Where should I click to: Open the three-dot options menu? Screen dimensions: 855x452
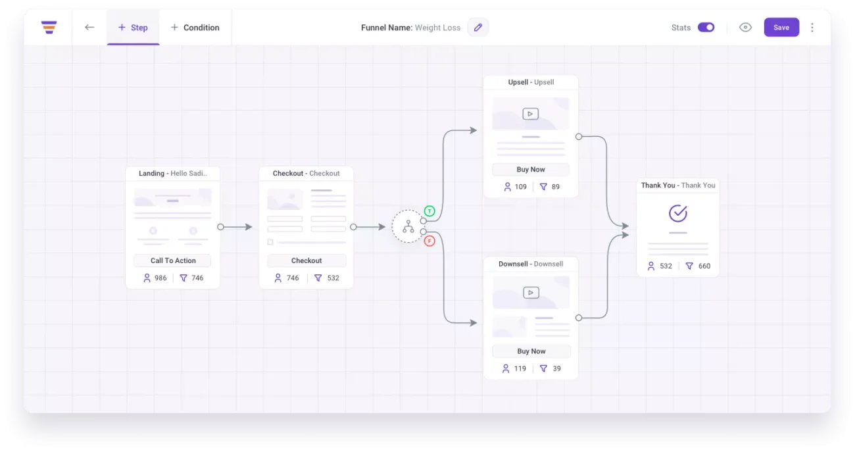tap(812, 27)
